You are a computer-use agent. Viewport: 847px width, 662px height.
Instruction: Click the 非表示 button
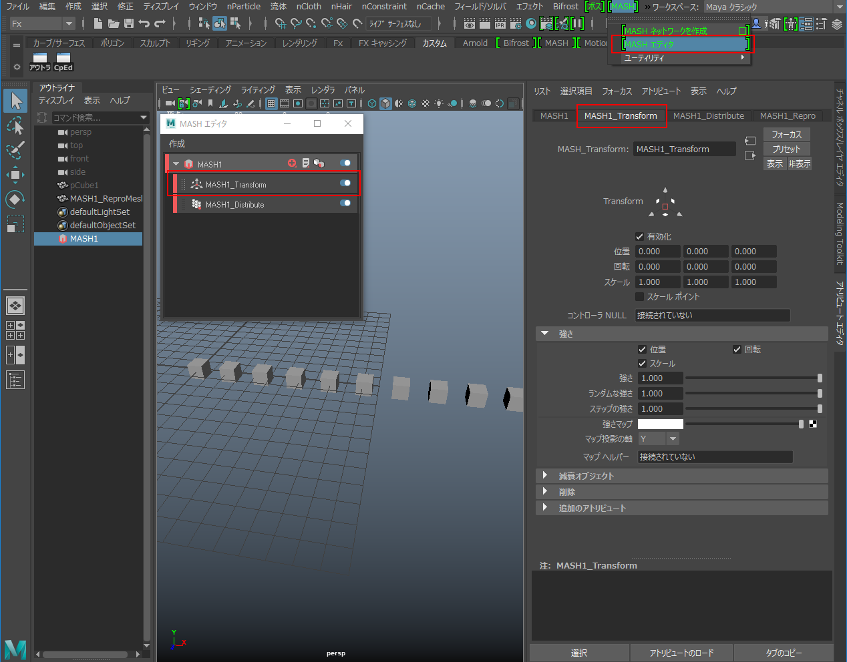tap(800, 163)
